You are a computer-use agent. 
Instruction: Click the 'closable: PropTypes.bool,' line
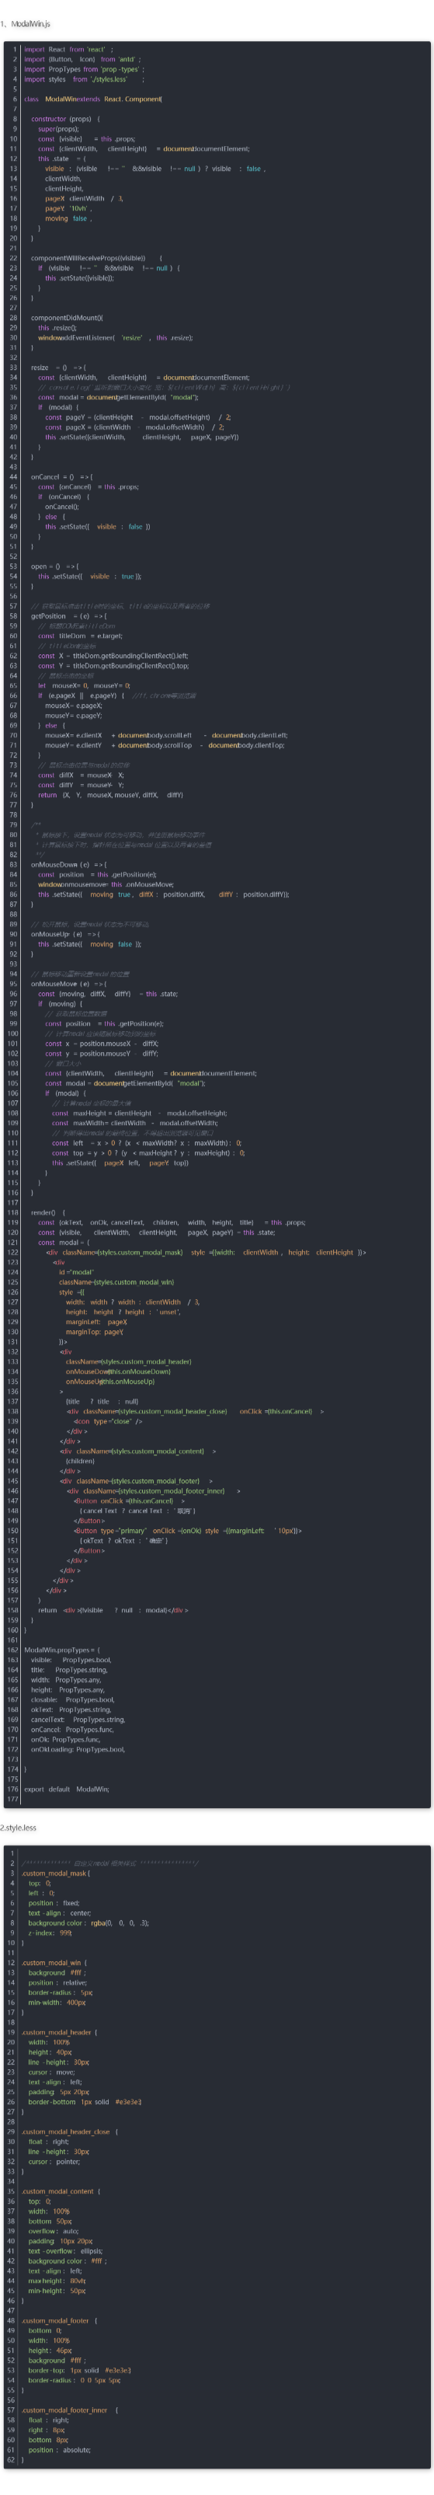[73, 1699]
